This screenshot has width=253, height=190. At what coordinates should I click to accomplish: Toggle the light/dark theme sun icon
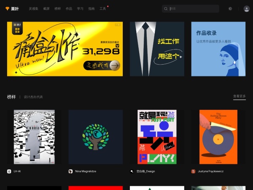pyautogui.click(x=230, y=8)
